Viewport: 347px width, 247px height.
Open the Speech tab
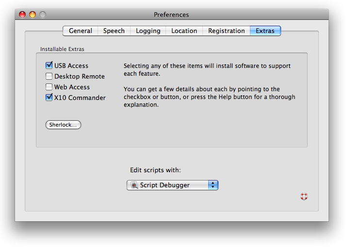114,31
